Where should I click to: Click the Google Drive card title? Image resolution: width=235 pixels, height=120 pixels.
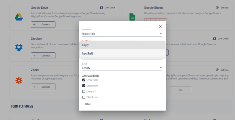tap(39, 8)
